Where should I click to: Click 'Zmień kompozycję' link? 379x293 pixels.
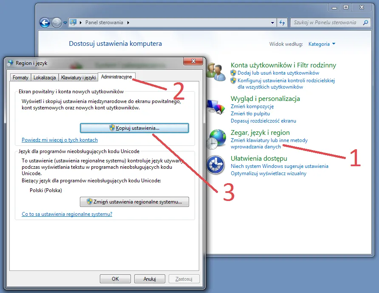(x=252, y=106)
